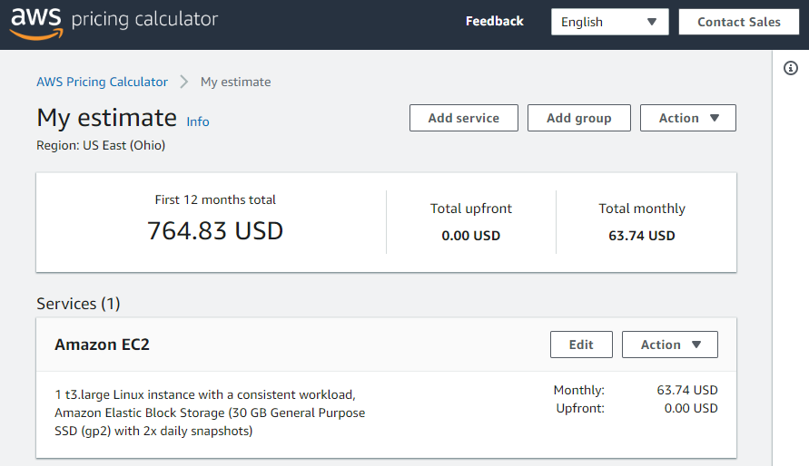Image resolution: width=809 pixels, height=466 pixels.
Task: Select the Amazon EC2 service heading
Action: [x=102, y=345]
